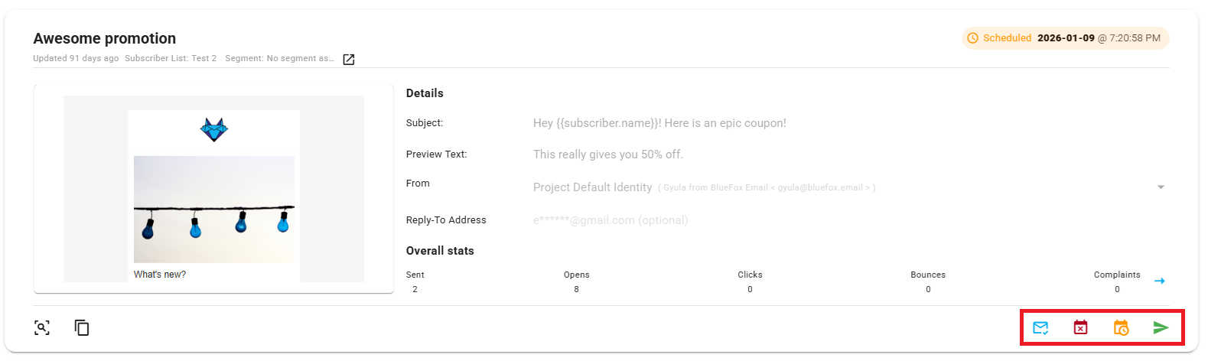Click the Segment: No segment label
Screen dimensions: 1208x361
click(x=279, y=59)
